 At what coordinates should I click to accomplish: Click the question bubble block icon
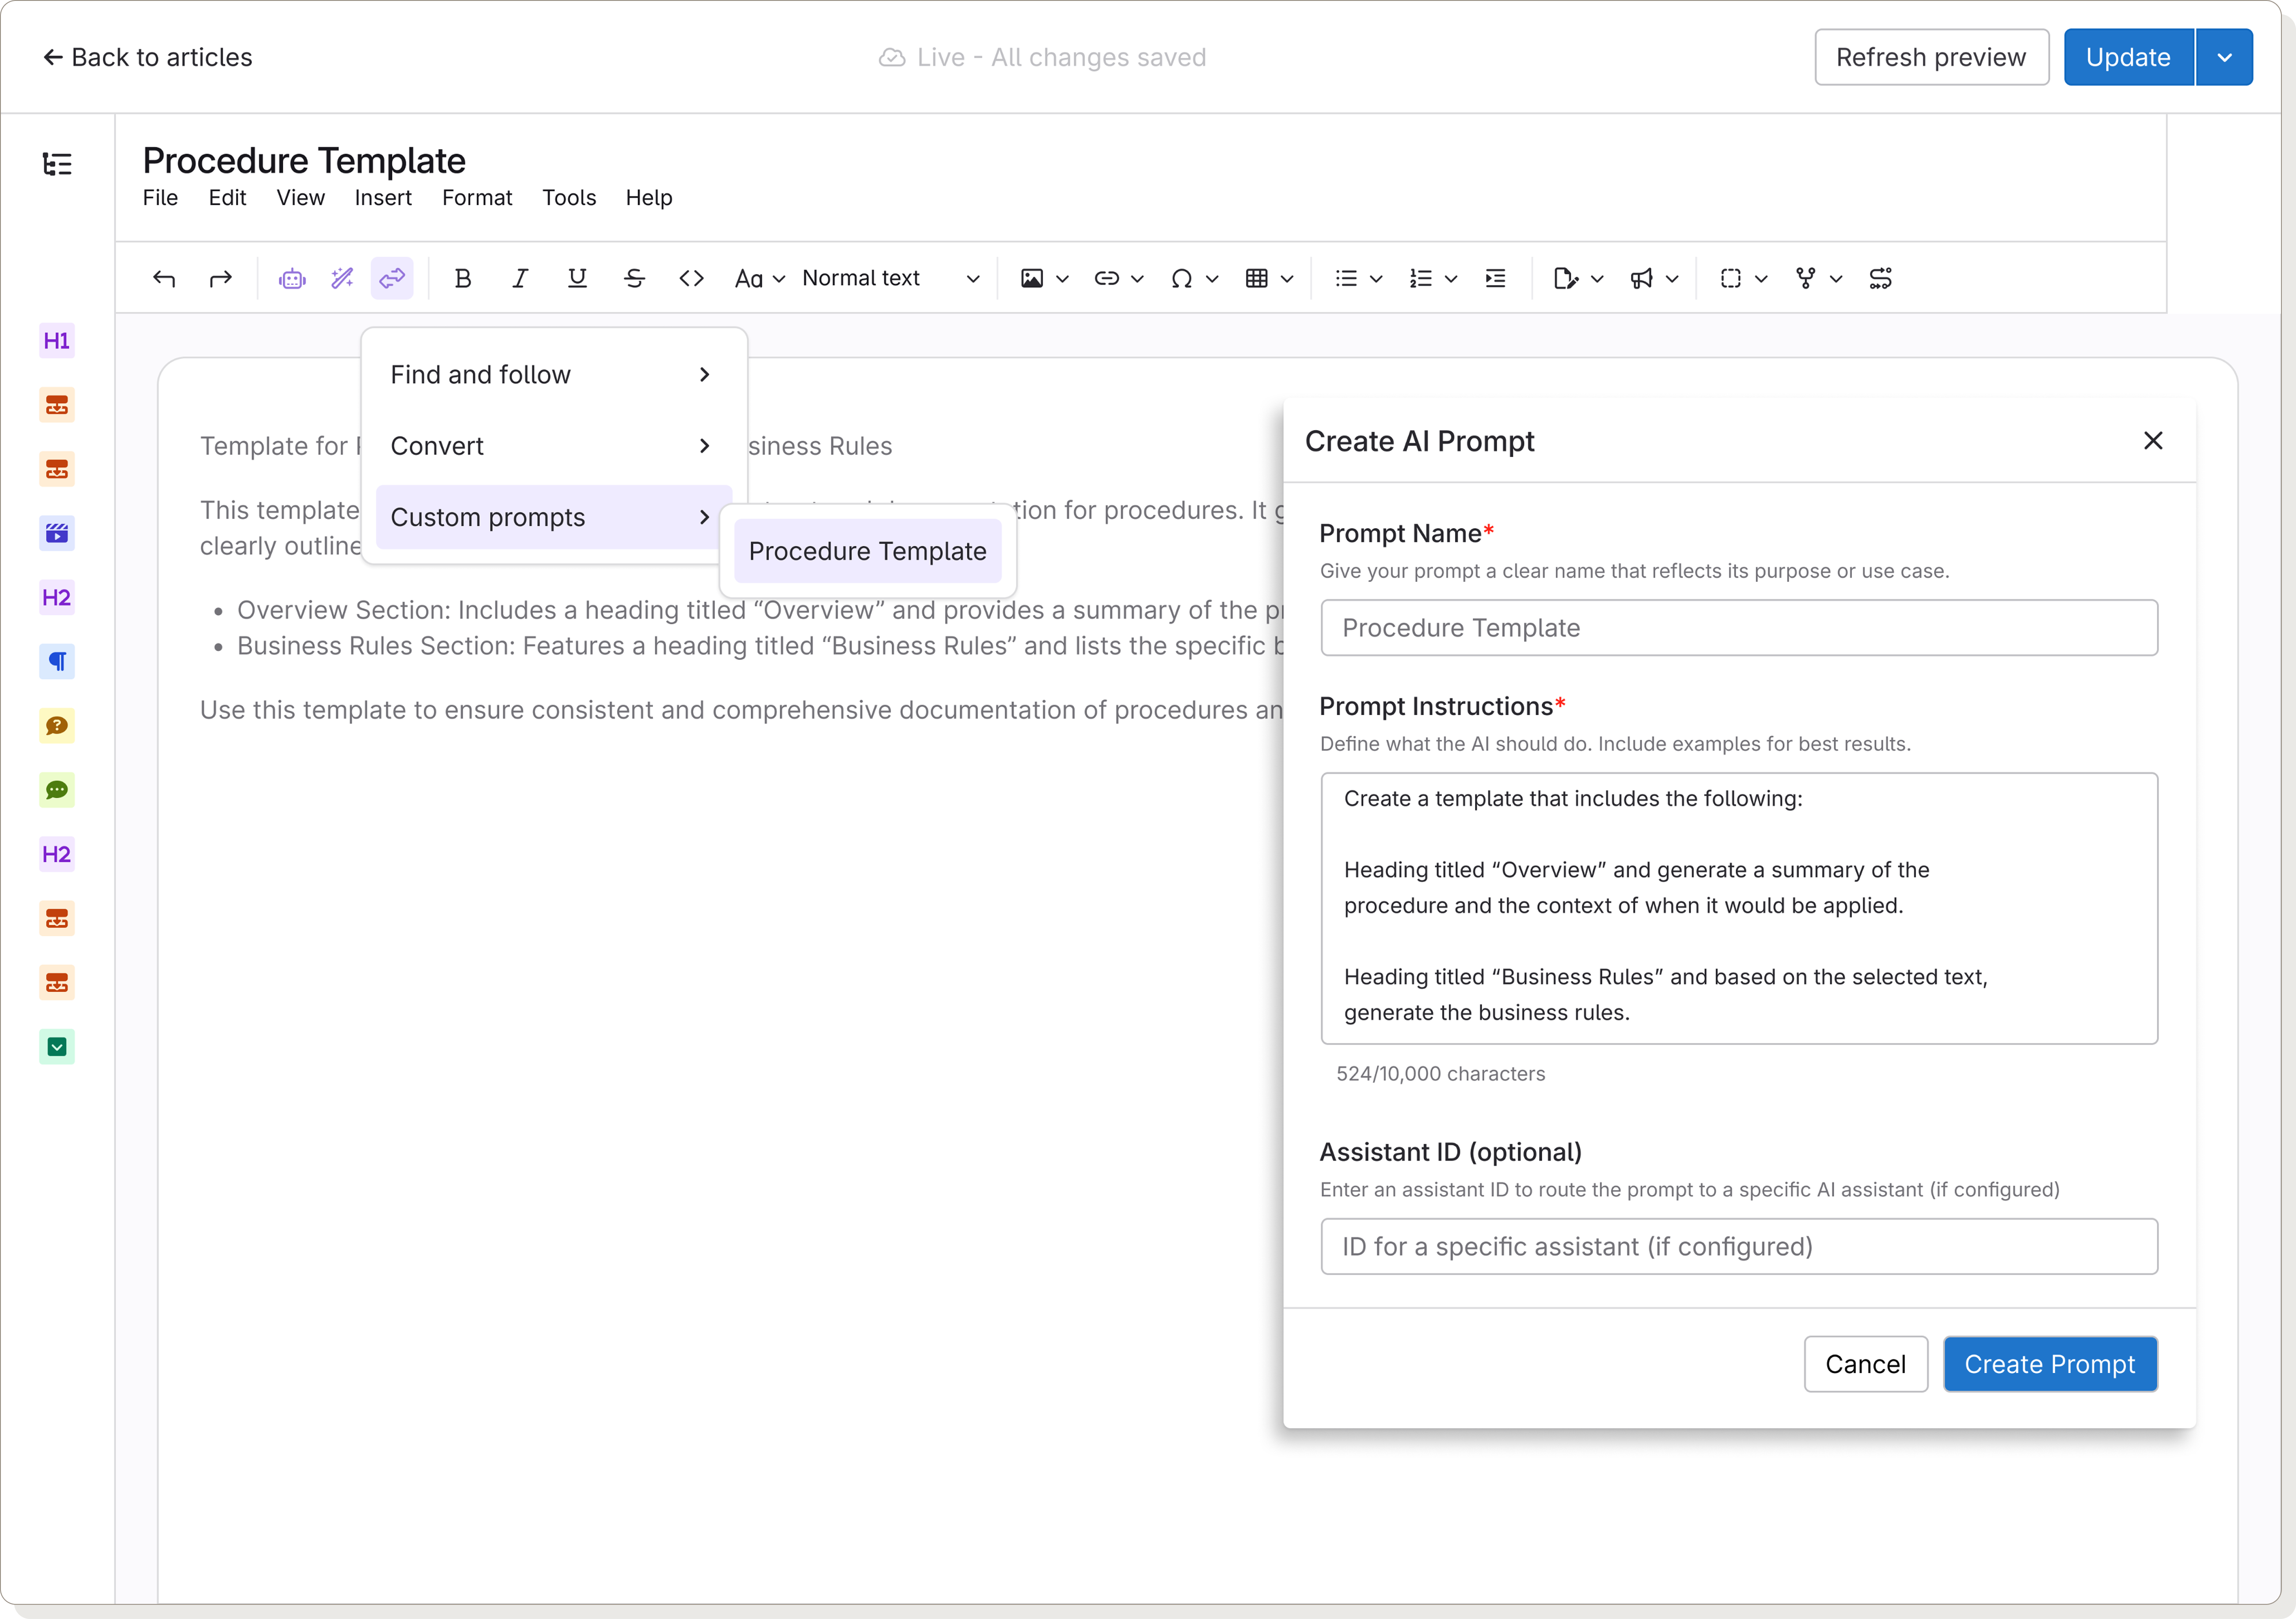point(57,726)
